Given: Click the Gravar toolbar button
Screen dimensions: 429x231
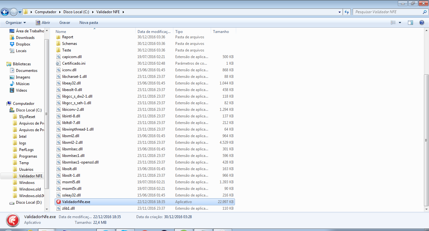Looking at the screenshot, I should click(x=65, y=23).
